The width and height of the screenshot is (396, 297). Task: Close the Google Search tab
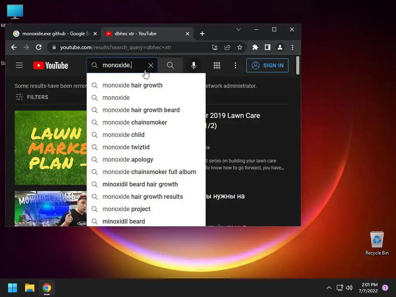point(95,34)
